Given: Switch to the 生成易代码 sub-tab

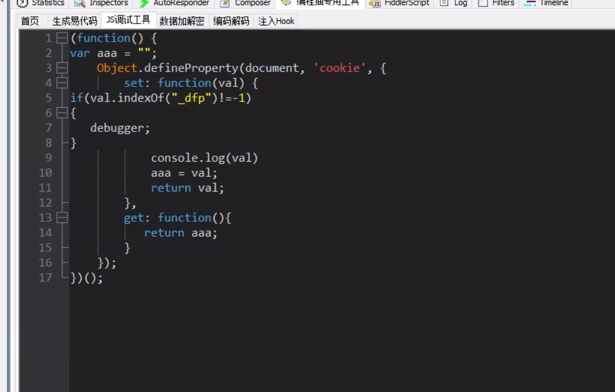Looking at the screenshot, I should click(75, 21).
